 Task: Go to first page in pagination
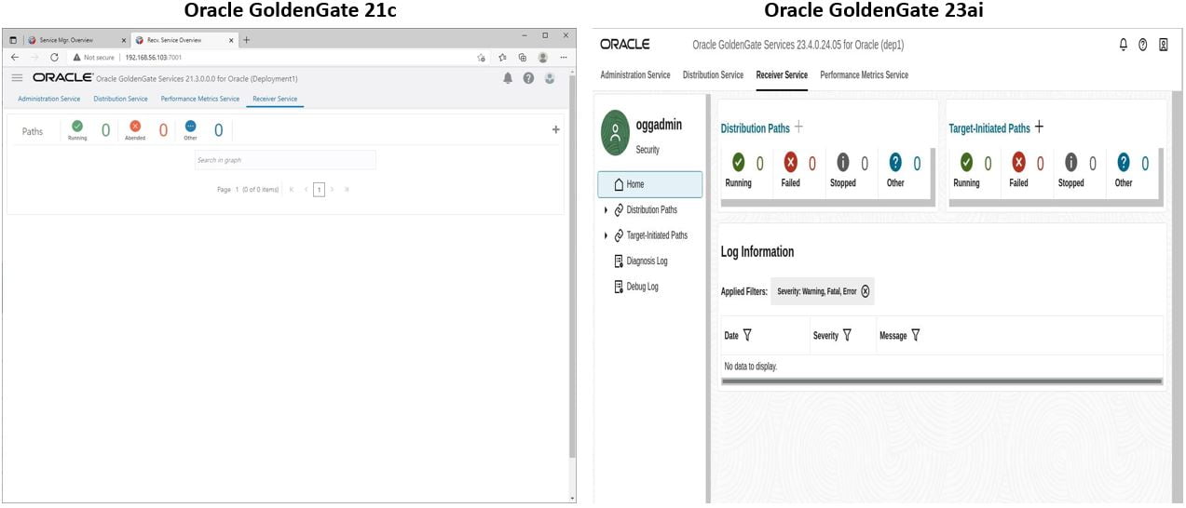[x=292, y=189]
